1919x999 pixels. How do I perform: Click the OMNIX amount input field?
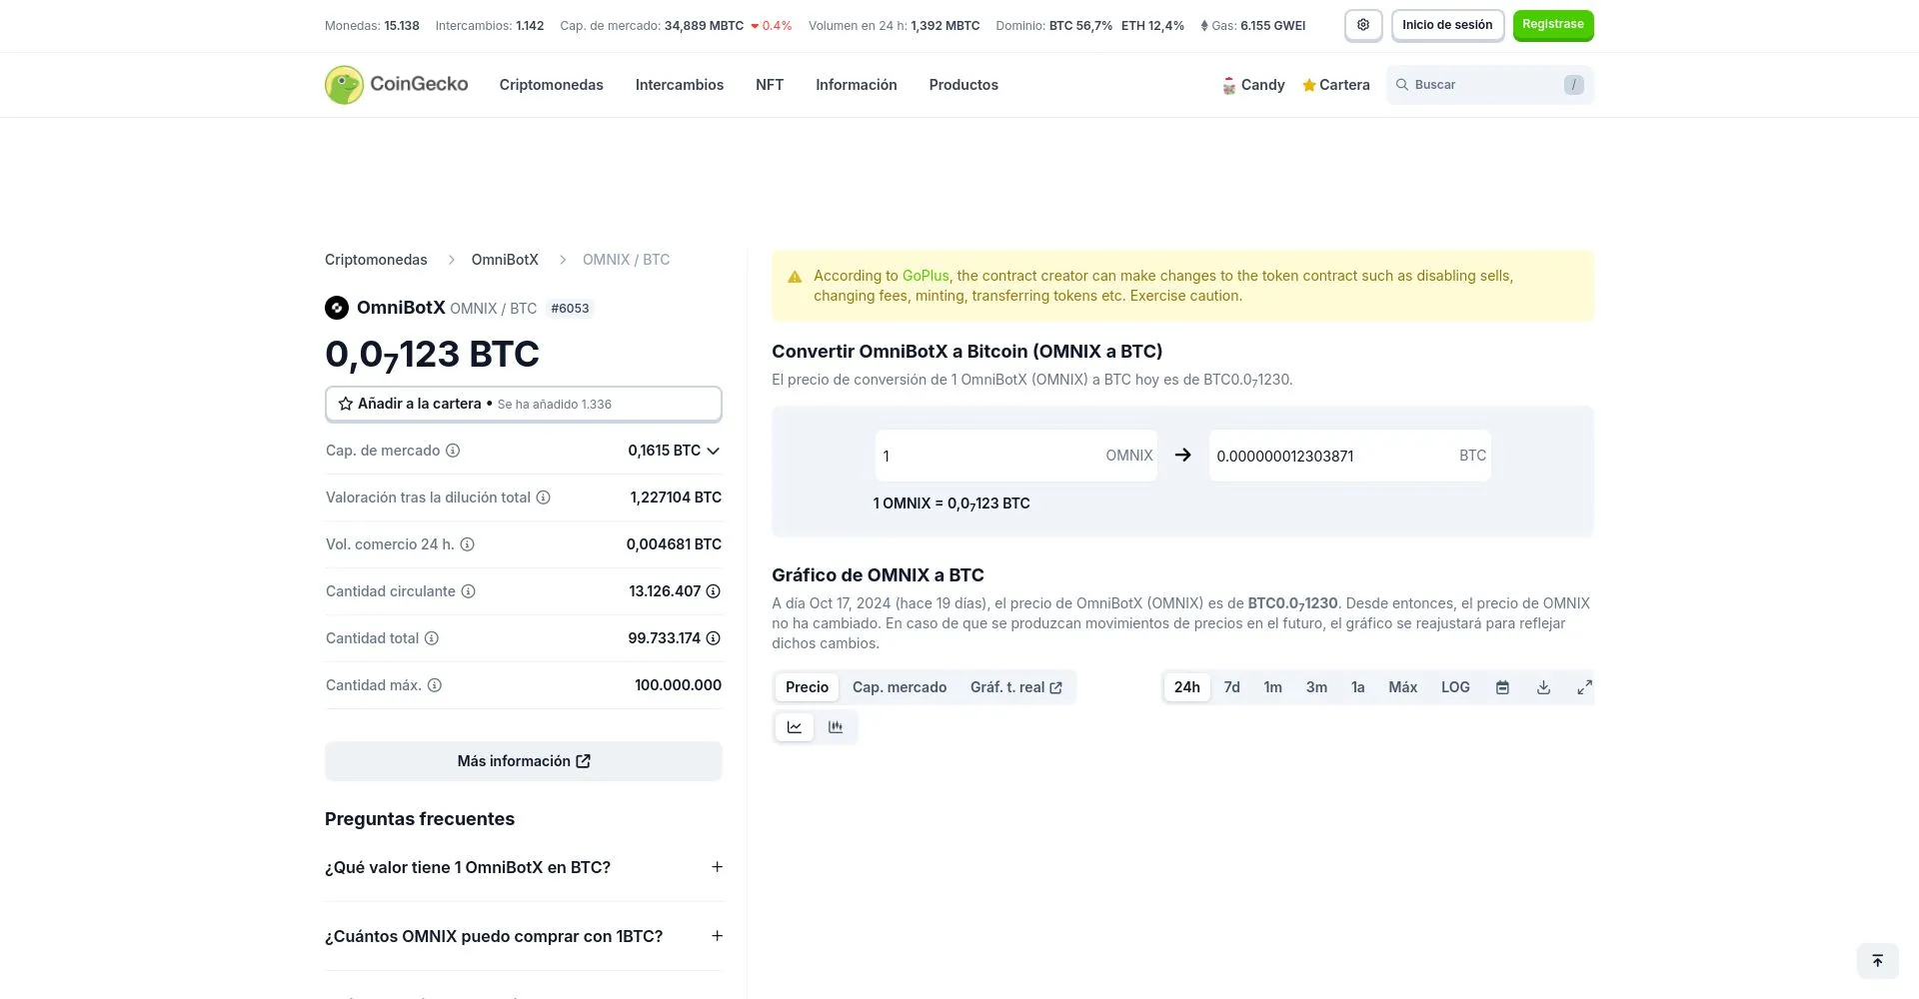(1016, 456)
